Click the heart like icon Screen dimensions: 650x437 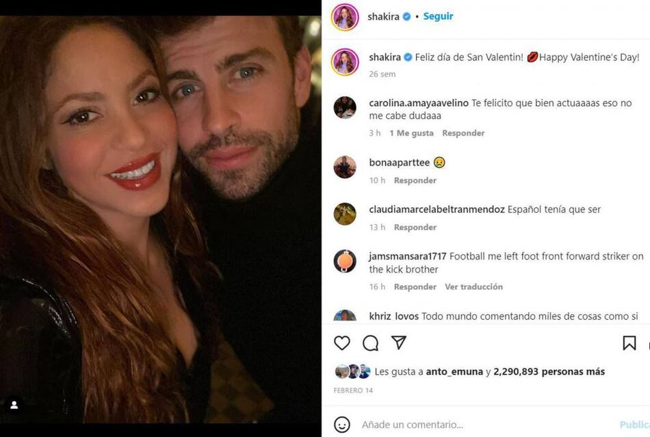pos(342,342)
